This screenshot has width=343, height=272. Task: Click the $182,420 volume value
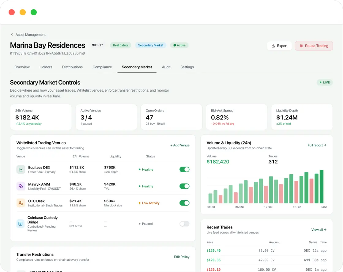point(218,162)
